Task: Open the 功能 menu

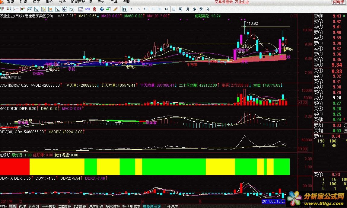Action: pyautogui.click(x=24, y=2)
